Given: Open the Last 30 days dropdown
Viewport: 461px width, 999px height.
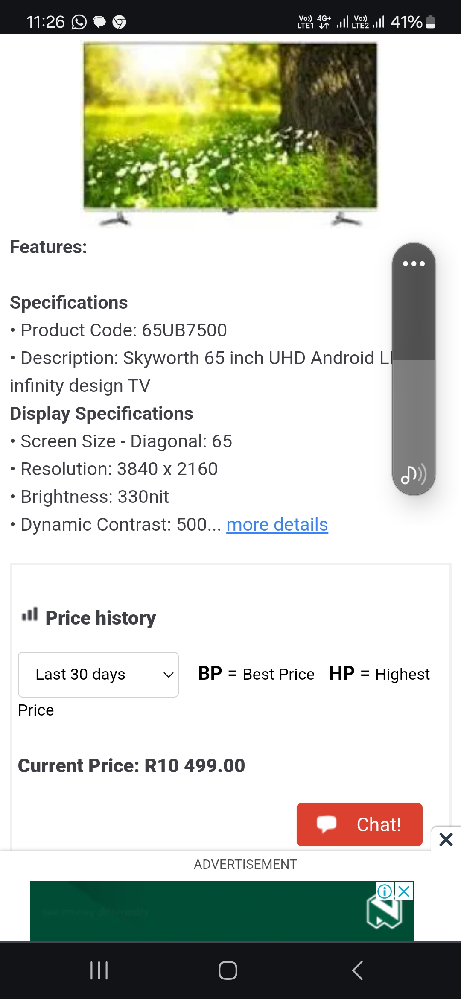Looking at the screenshot, I should 98,675.
